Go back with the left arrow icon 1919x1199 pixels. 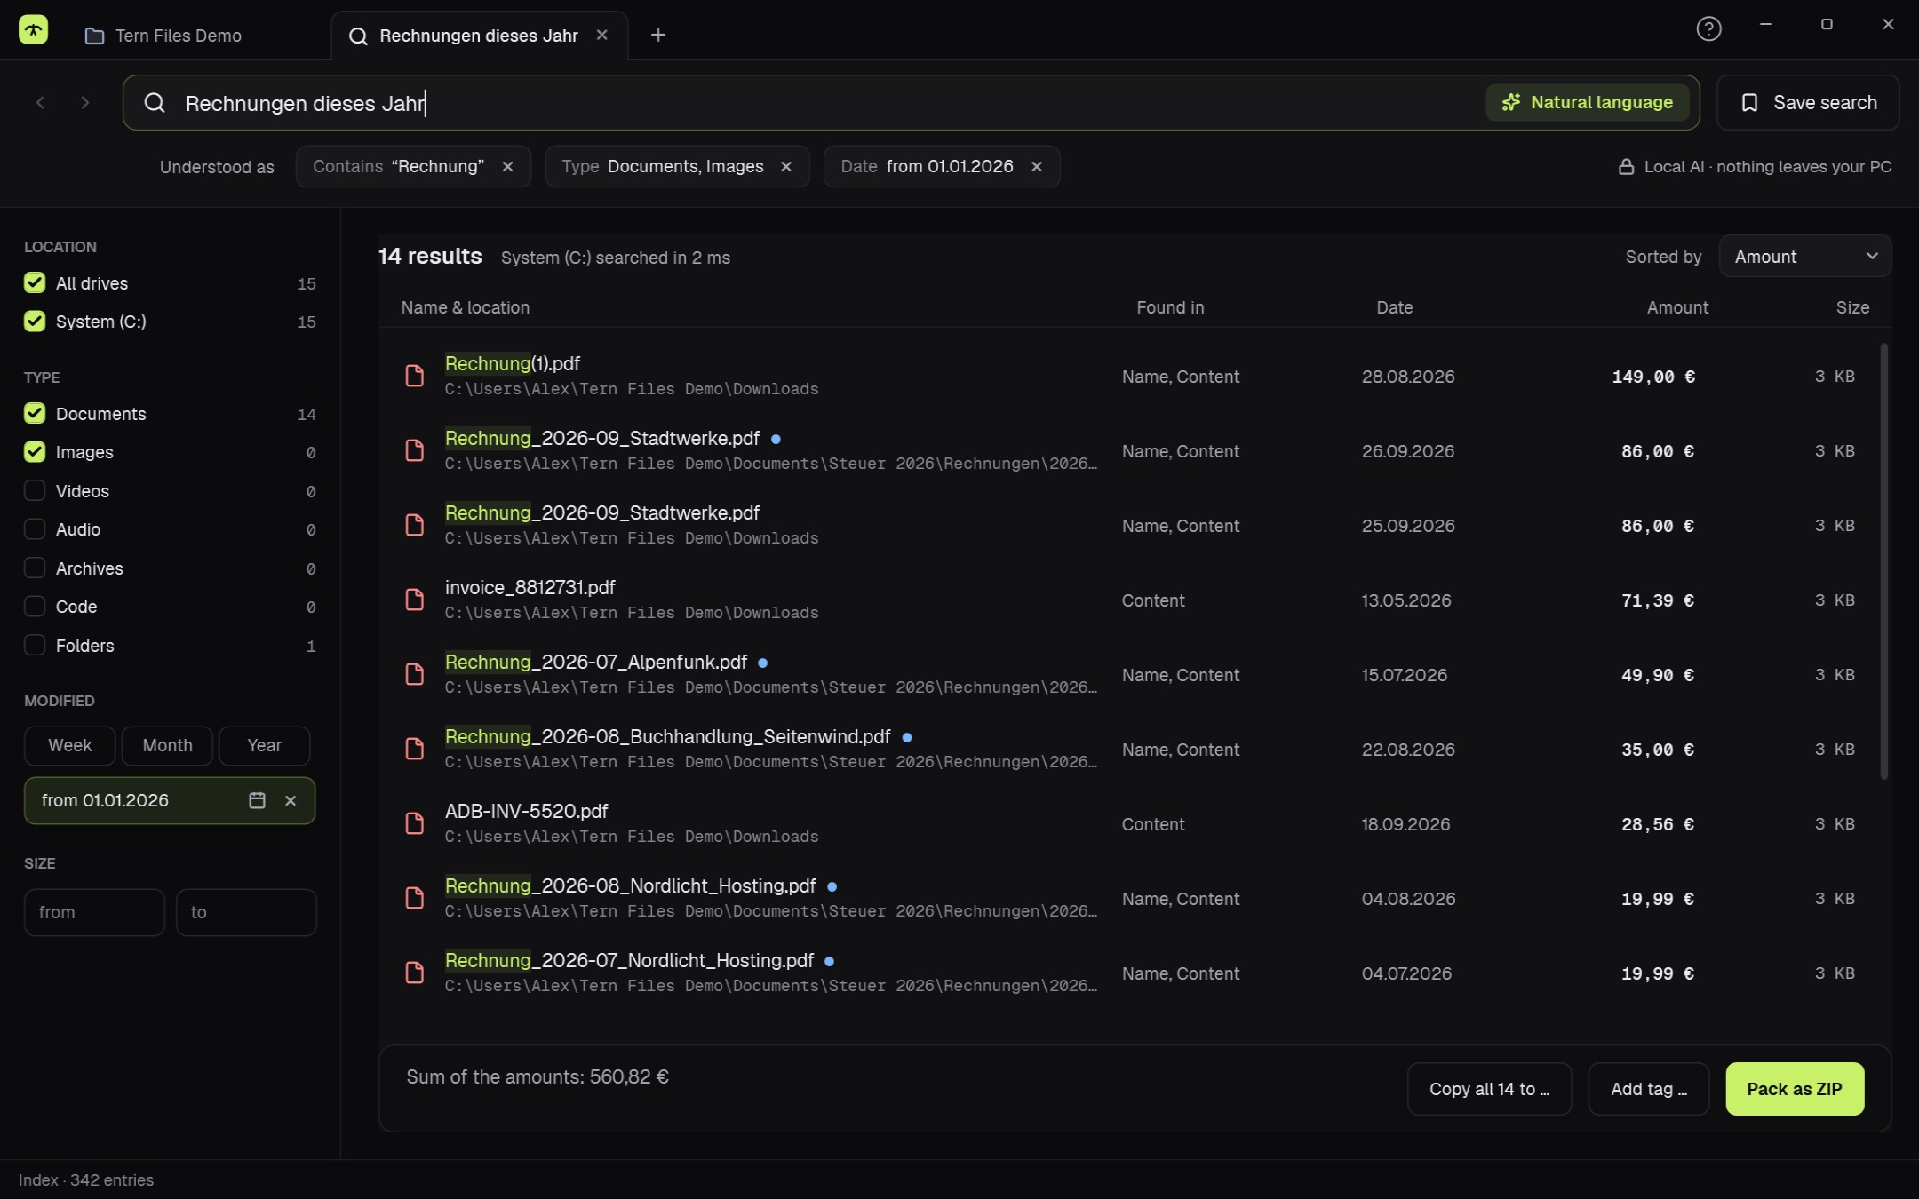coord(40,103)
